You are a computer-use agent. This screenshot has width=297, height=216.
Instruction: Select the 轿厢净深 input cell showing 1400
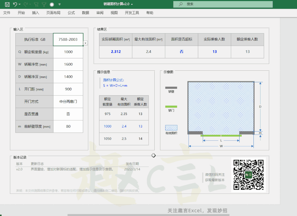click(x=68, y=77)
